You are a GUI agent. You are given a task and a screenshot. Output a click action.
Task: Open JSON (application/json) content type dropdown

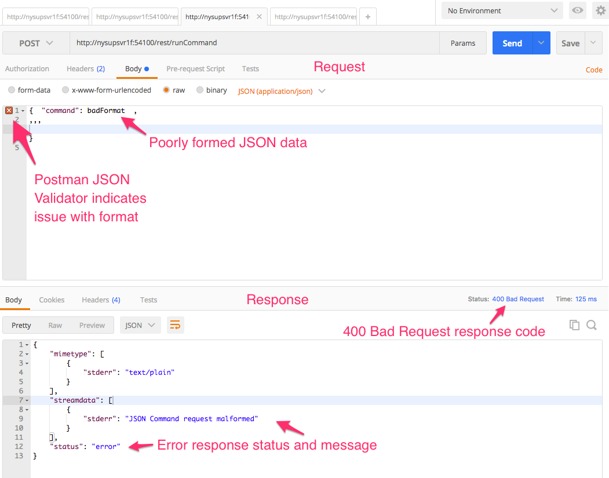[x=282, y=91]
